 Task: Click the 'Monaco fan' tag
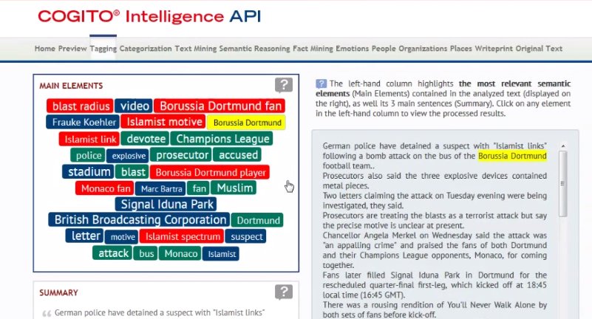(105, 188)
